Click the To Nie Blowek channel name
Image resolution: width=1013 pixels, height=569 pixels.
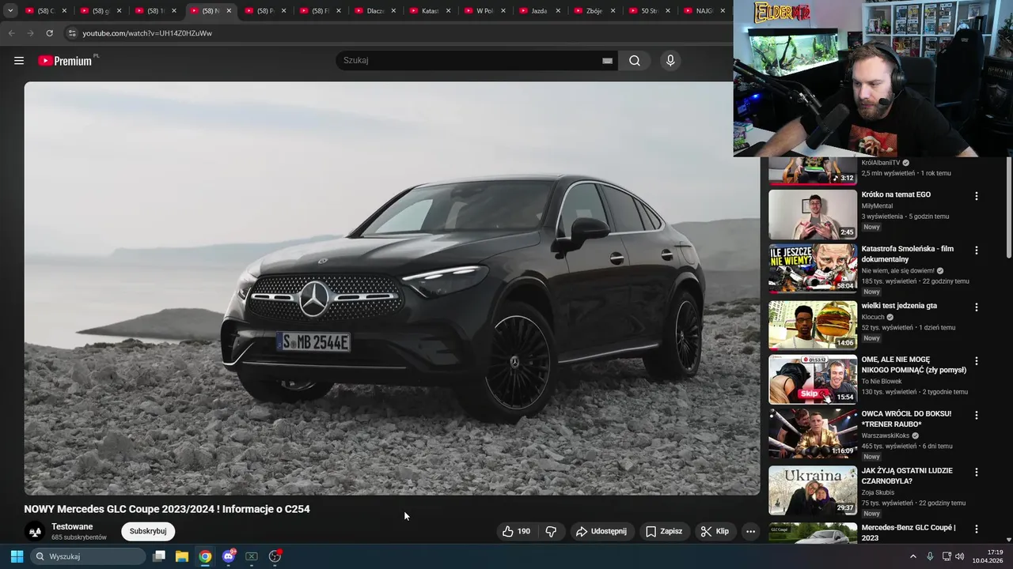(882, 381)
